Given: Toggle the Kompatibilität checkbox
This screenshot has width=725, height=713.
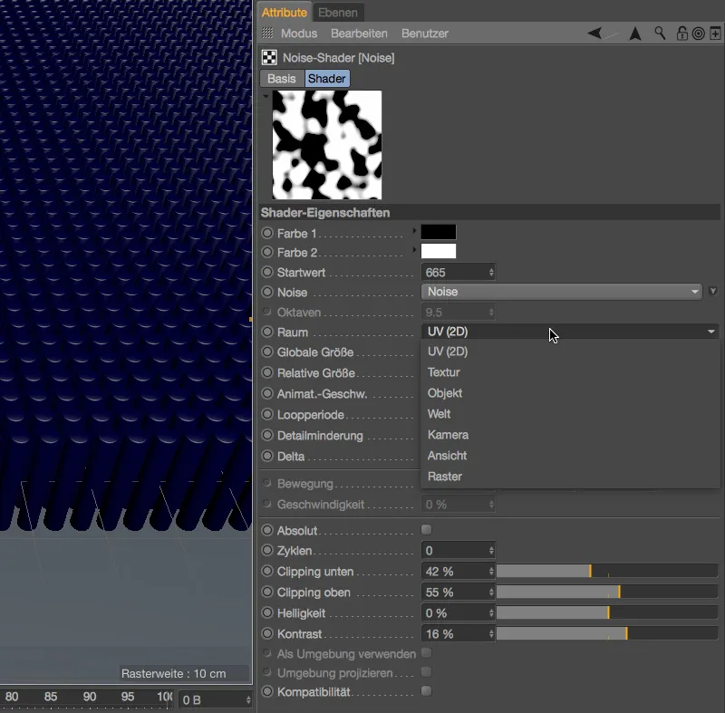Looking at the screenshot, I should point(427,691).
